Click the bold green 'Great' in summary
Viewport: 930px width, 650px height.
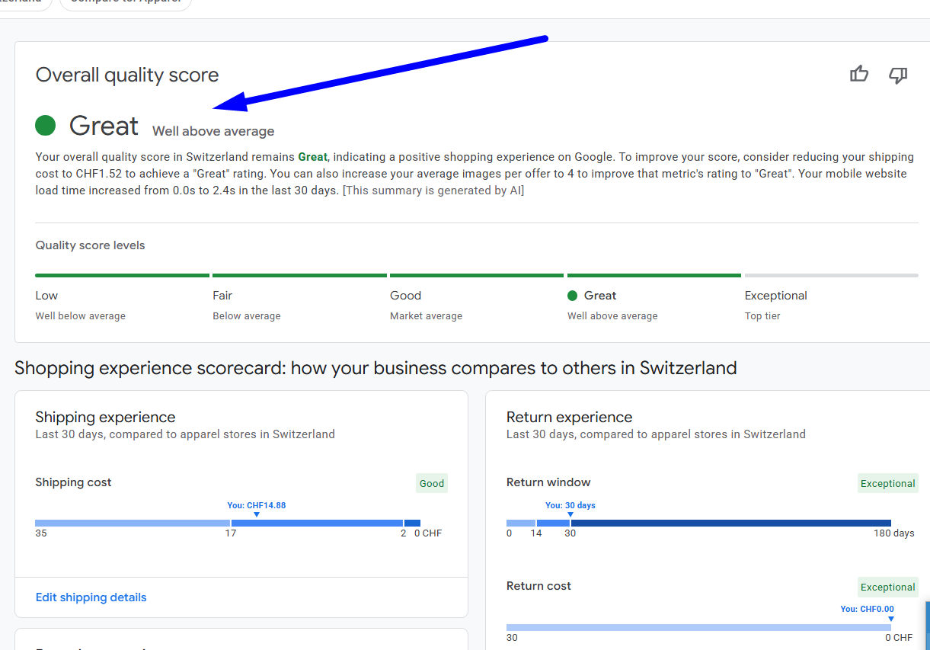pyautogui.click(x=312, y=157)
